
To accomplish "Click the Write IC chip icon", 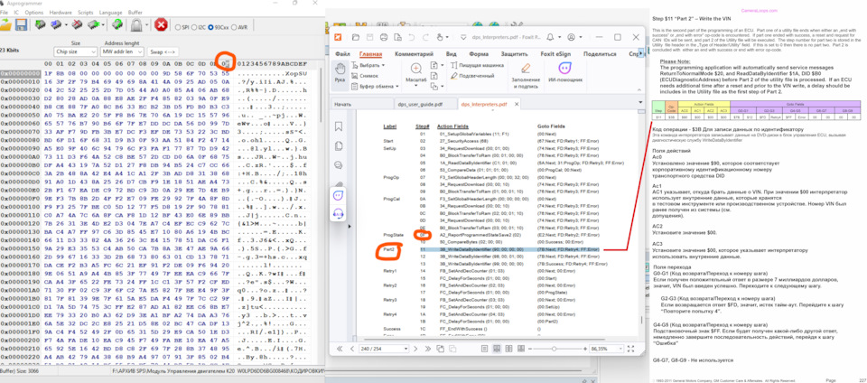I will click(56, 24).
